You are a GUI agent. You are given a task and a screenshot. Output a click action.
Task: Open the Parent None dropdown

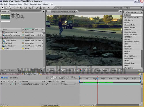70,84
